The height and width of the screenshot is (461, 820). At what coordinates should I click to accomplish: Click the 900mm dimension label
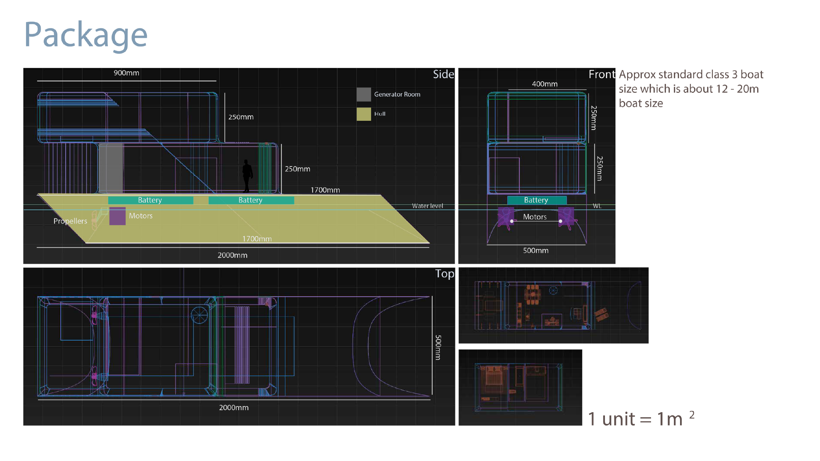pos(126,73)
